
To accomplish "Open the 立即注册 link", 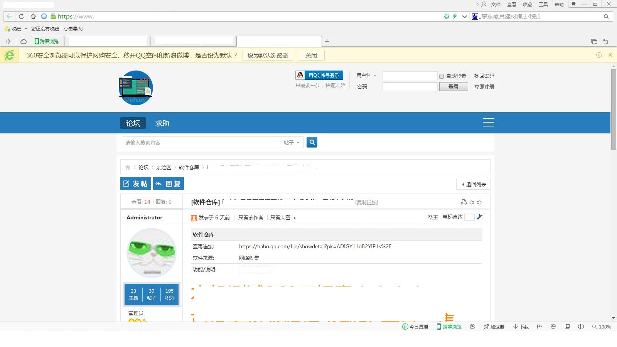I will click(484, 87).
